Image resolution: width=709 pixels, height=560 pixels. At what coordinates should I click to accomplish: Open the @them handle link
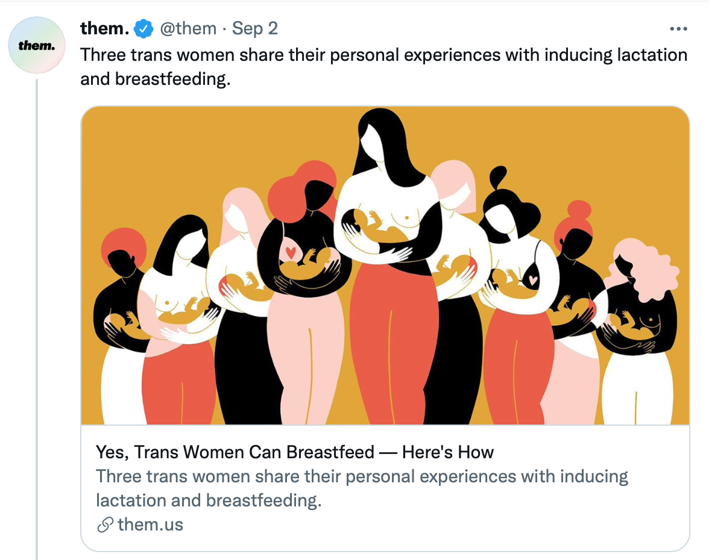tap(187, 28)
